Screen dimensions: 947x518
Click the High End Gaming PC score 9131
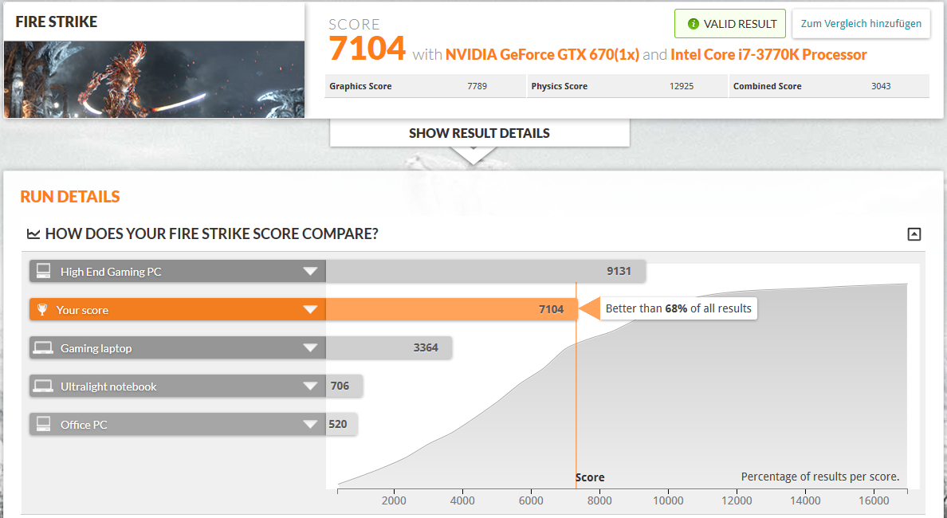pos(619,271)
